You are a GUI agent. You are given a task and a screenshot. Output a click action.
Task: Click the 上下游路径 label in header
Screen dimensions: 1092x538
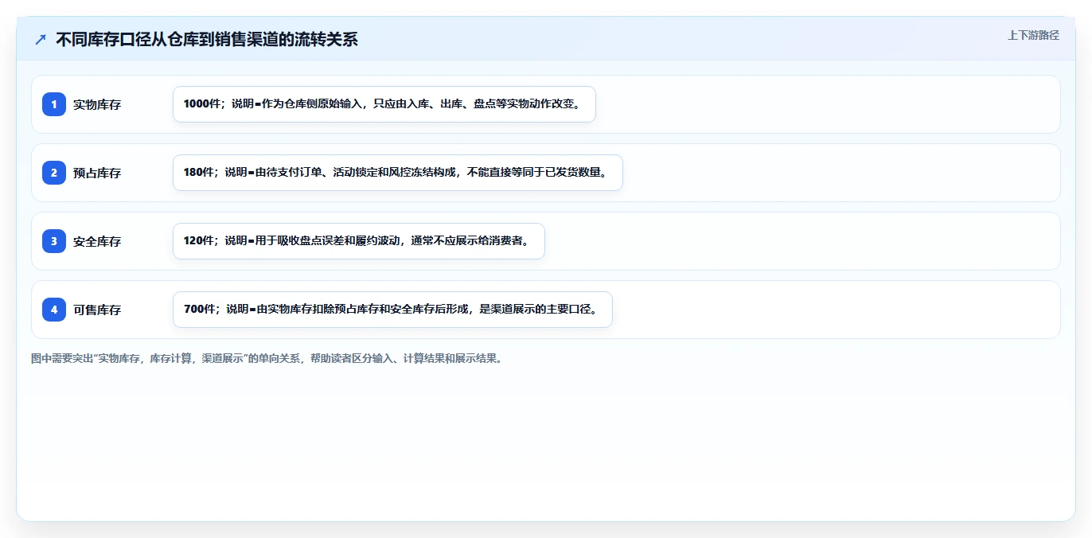pyautogui.click(x=1033, y=35)
